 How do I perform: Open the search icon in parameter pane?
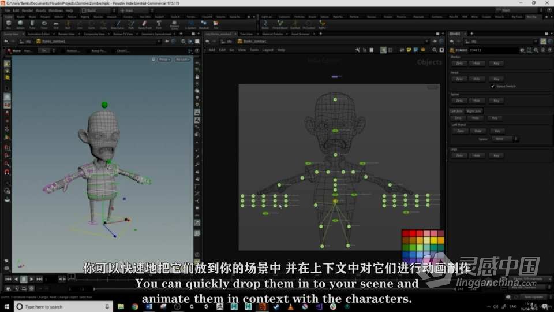click(536, 50)
